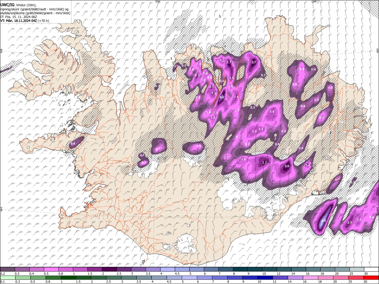Screen dimensions: 379x284
Task: Click the light pink 16 swatch in rain legend
Action: pos(310,278)
